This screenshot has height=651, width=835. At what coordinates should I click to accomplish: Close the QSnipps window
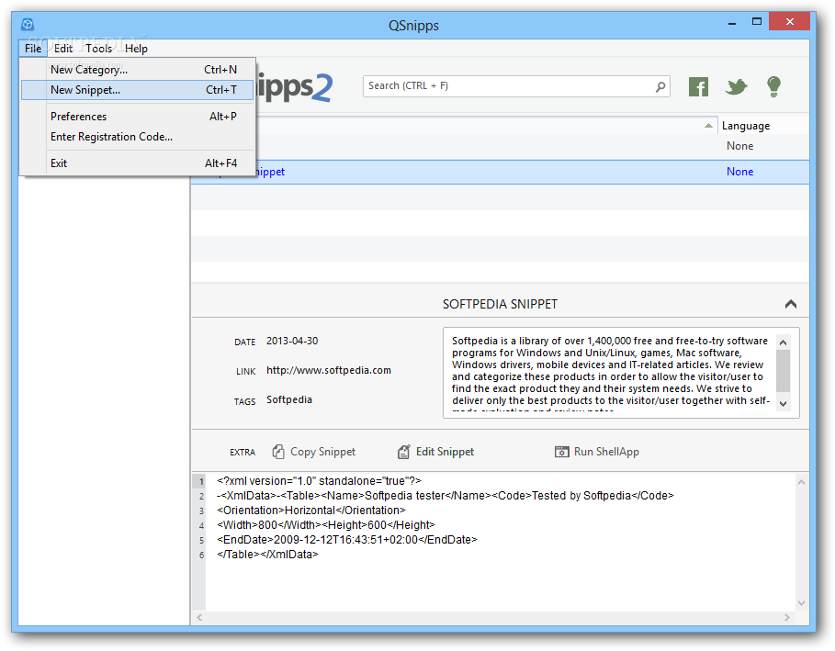click(790, 22)
